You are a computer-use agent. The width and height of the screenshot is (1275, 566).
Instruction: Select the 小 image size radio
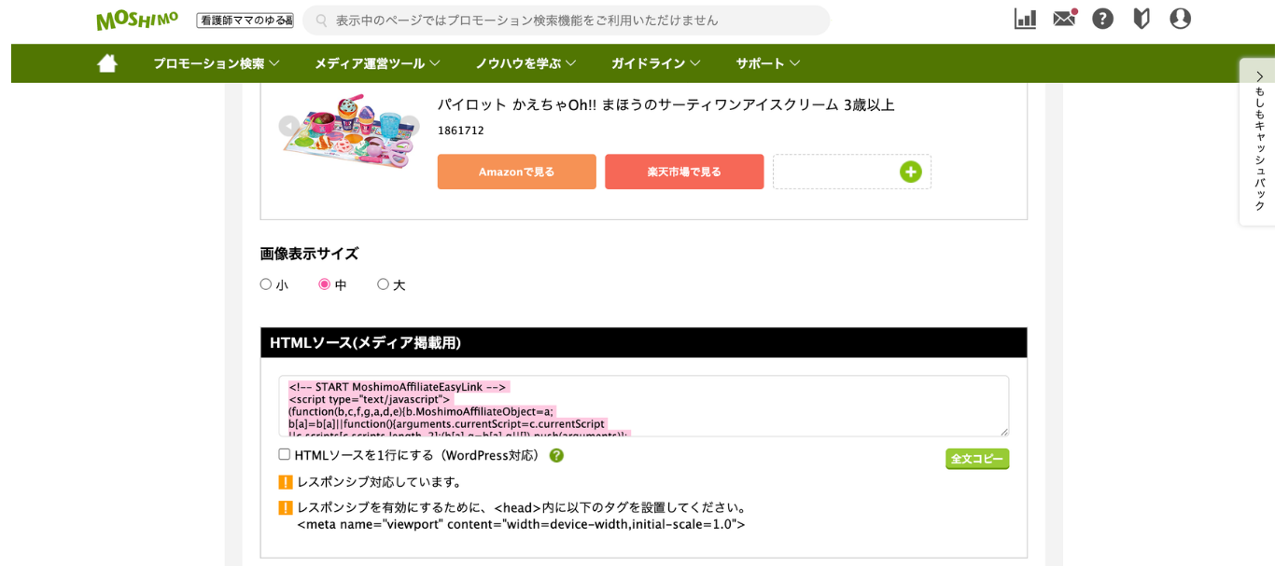pyautogui.click(x=266, y=284)
